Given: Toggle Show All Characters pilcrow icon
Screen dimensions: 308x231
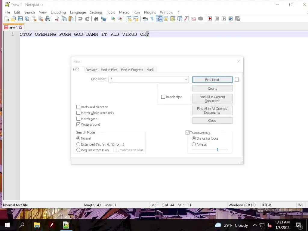Looking at the screenshot, I should (x=152, y=19).
